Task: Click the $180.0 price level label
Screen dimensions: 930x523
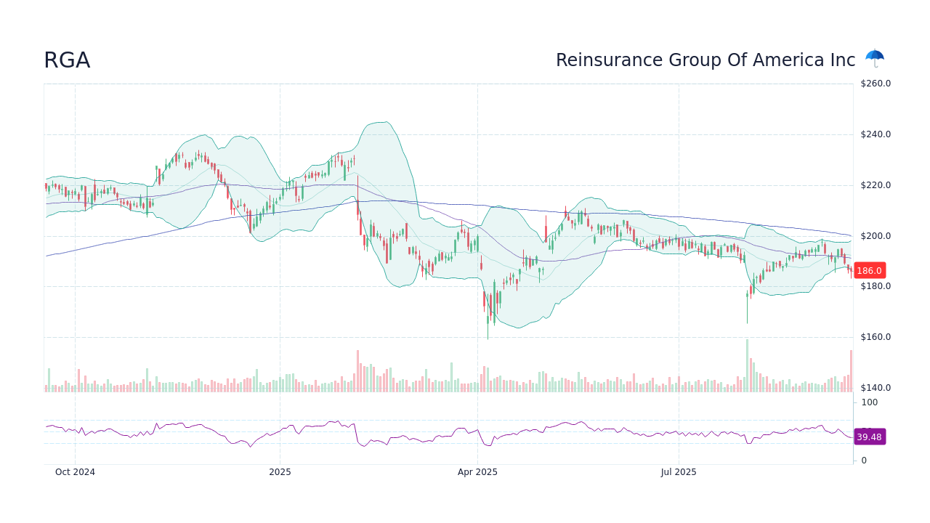Action: pos(875,286)
